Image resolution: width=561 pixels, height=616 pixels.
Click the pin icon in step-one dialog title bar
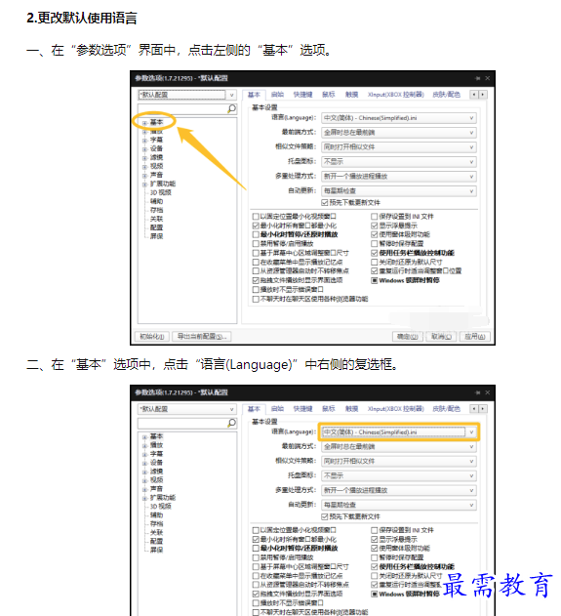[478, 78]
